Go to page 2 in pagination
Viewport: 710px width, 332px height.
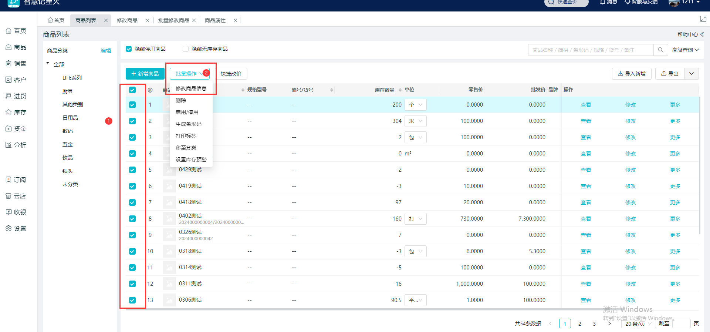pyautogui.click(x=579, y=324)
